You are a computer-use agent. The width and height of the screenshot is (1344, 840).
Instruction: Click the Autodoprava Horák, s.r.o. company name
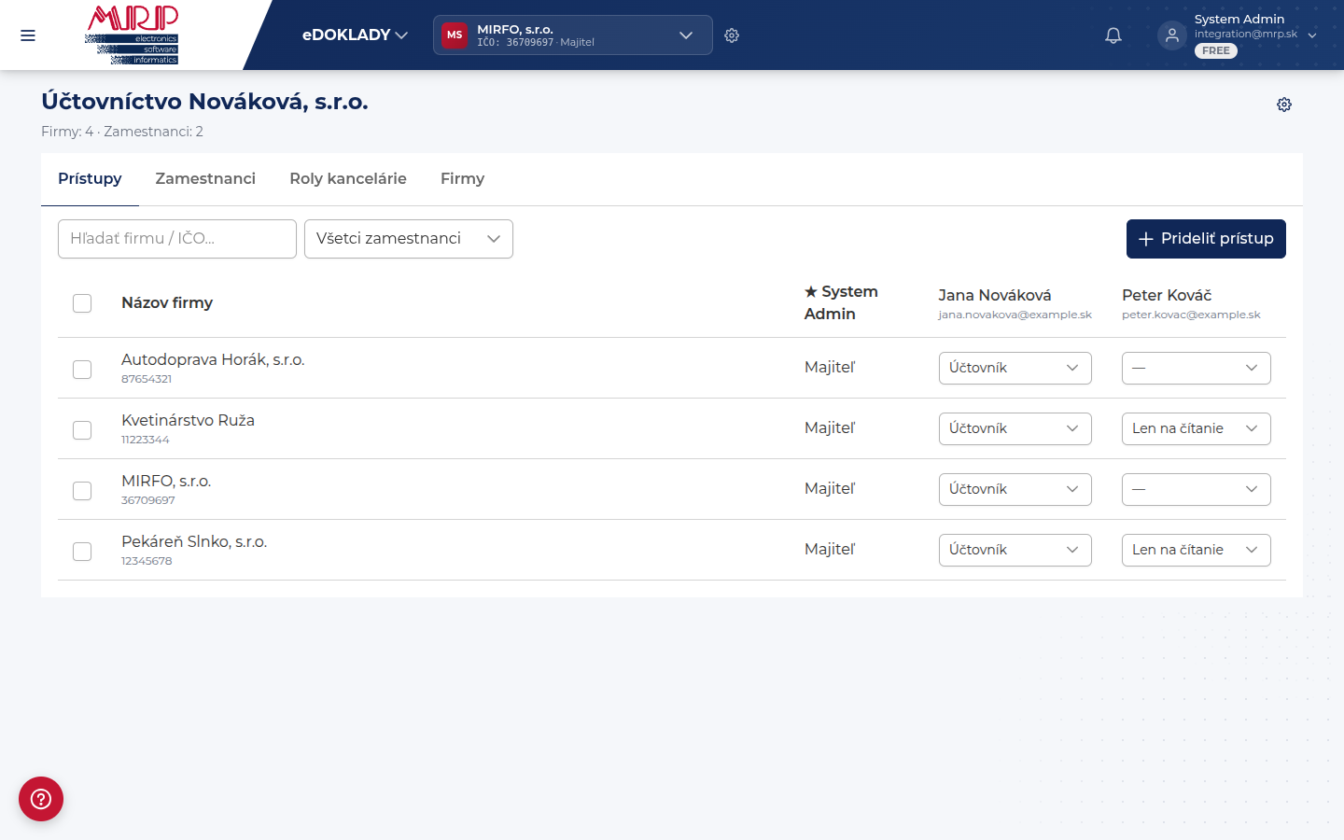[x=213, y=359]
